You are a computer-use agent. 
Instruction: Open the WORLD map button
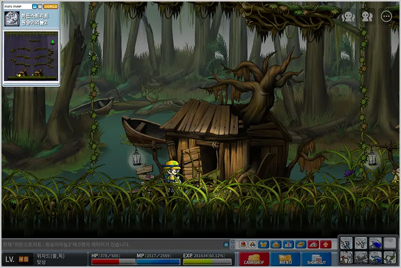[51, 7]
